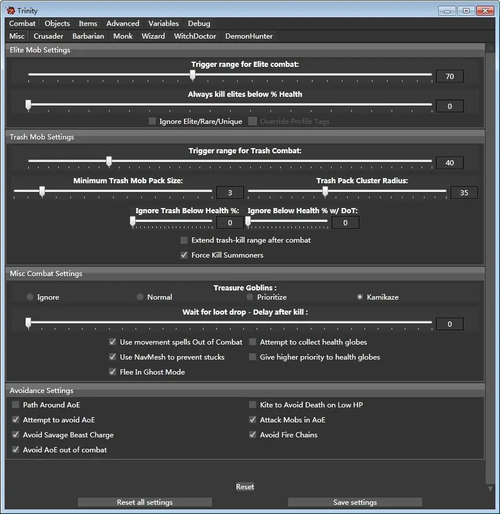
Task: Click Save settings button
Action: click(355, 502)
